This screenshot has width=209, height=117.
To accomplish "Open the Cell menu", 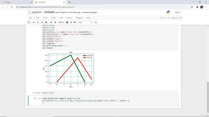I will click(61, 18).
